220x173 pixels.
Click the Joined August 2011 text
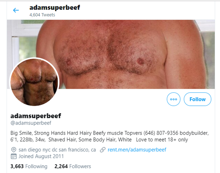pos(41,156)
